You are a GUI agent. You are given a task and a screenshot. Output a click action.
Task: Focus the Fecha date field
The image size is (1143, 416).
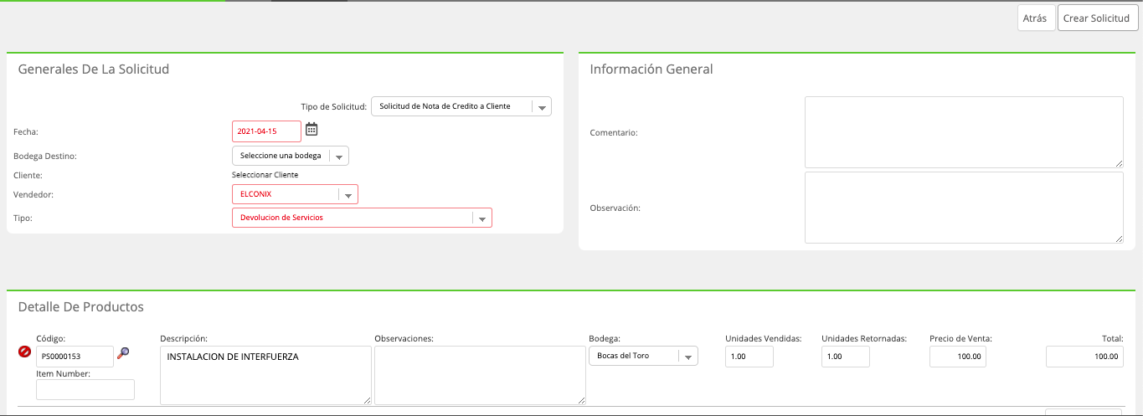click(x=266, y=131)
